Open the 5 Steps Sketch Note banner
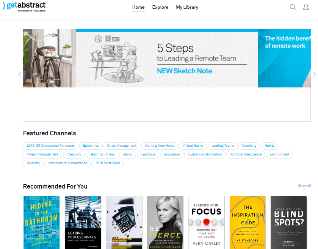 pyautogui.click(x=167, y=59)
